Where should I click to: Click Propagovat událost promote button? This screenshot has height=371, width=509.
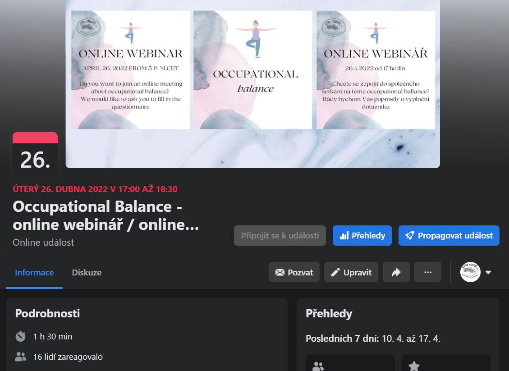pos(449,235)
